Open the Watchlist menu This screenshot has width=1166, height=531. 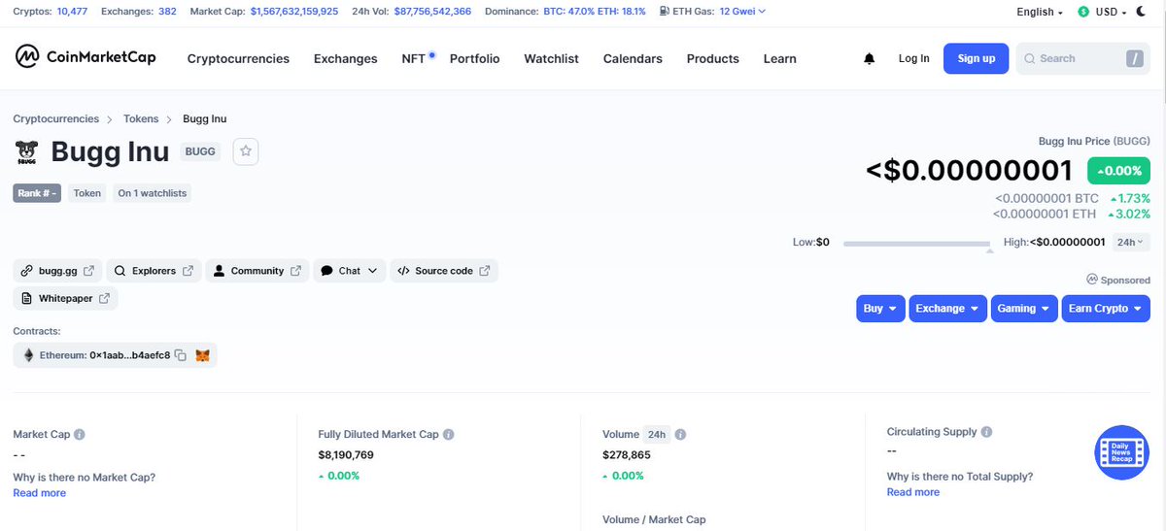click(x=551, y=59)
